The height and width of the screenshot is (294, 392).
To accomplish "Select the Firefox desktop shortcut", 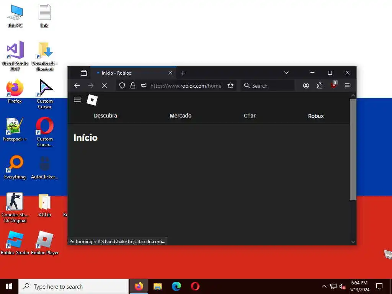I will coord(15,91).
